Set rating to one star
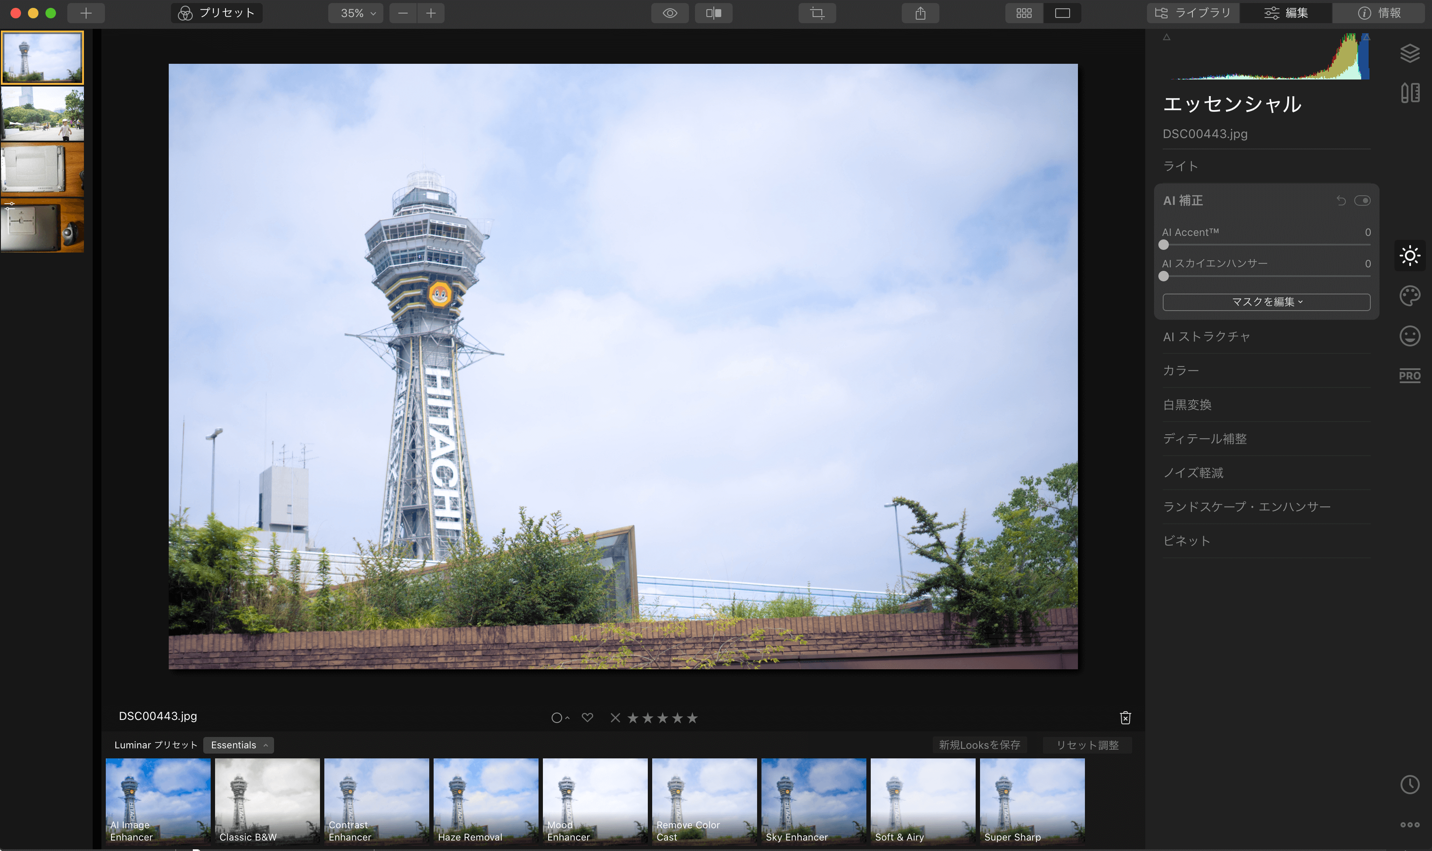The width and height of the screenshot is (1432, 851). [x=633, y=718]
